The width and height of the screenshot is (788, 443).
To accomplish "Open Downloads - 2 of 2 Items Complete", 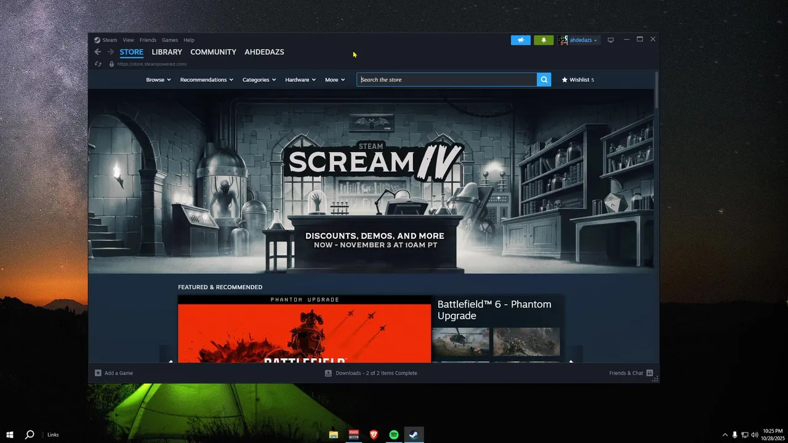I will pyautogui.click(x=376, y=373).
